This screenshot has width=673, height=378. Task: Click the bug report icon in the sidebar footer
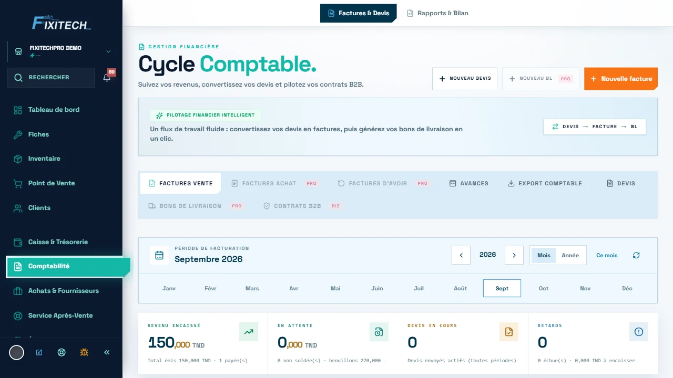(x=84, y=352)
